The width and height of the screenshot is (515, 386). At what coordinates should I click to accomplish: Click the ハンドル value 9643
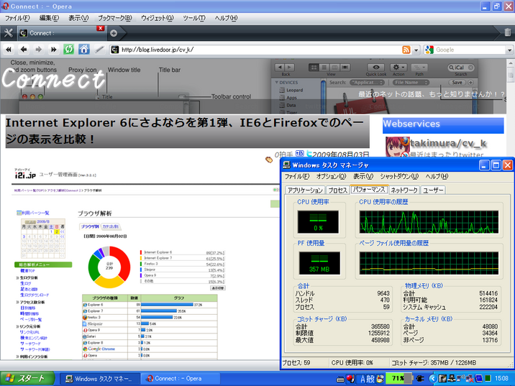383,293
